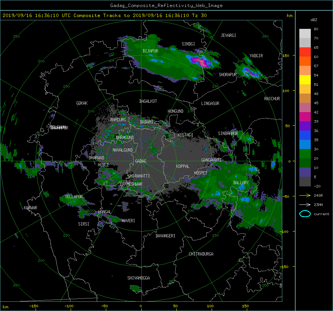Click the DHARWAD city label
Viewport: 333px width, 311px height.
tap(97, 158)
